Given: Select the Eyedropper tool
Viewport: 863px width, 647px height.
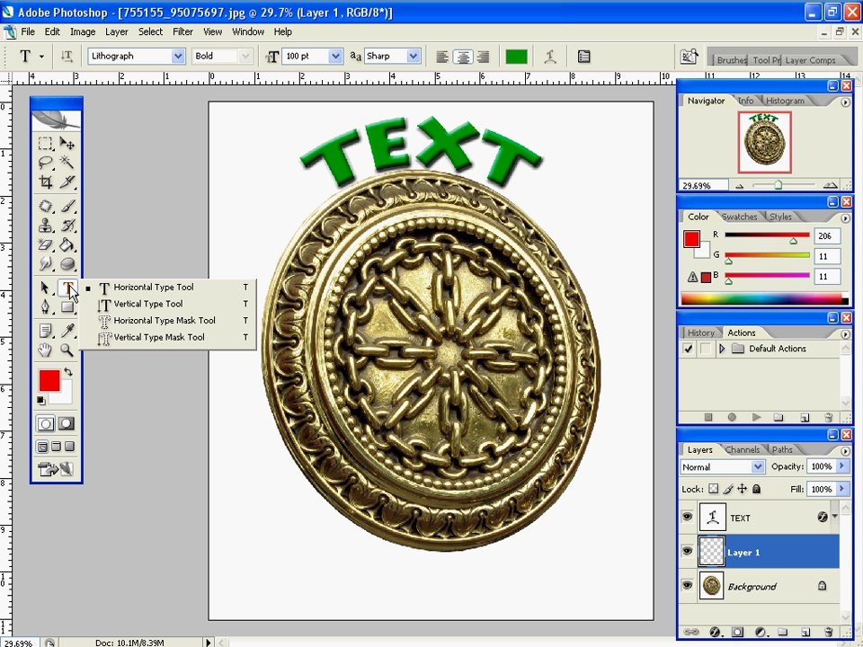Looking at the screenshot, I should tap(67, 331).
